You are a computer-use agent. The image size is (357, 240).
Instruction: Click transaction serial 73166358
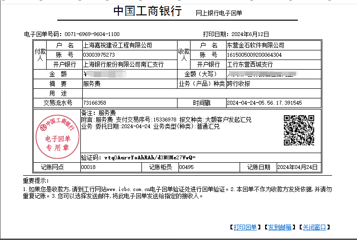pos(94,103)
